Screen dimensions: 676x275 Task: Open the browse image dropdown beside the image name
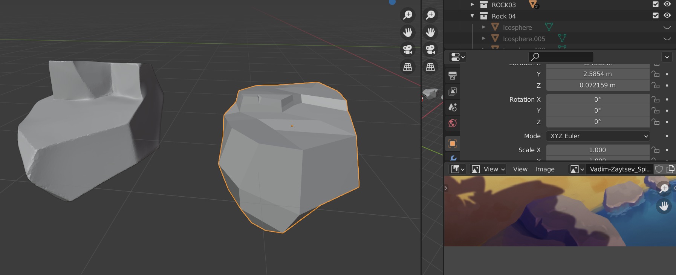pyautogui.click(x=577, y=169)
